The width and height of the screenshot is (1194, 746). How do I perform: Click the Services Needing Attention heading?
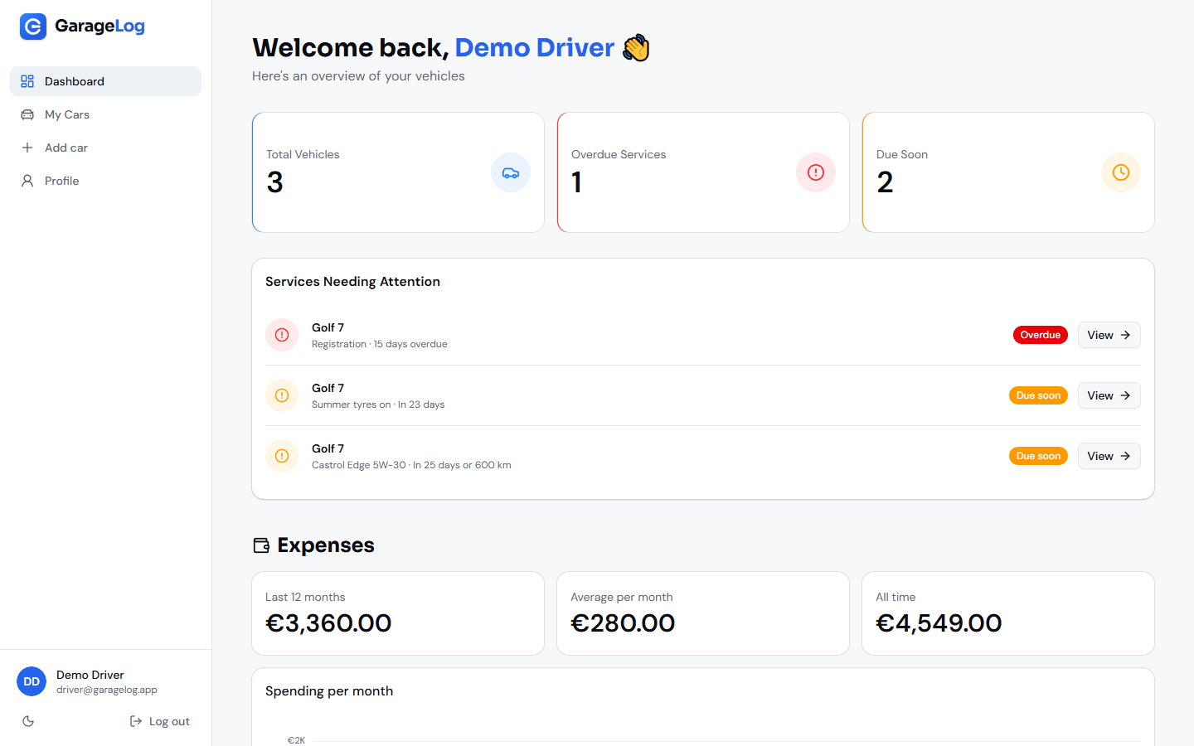[x=352, y=282]
